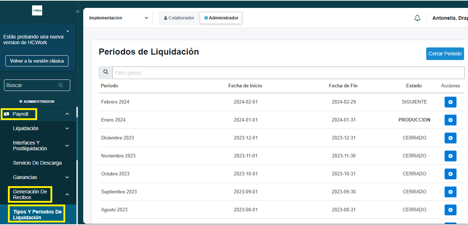Click the PRODUCCION status cell
Screen dimensions: 468x225
pyautogui.click(x=414, y=120)
